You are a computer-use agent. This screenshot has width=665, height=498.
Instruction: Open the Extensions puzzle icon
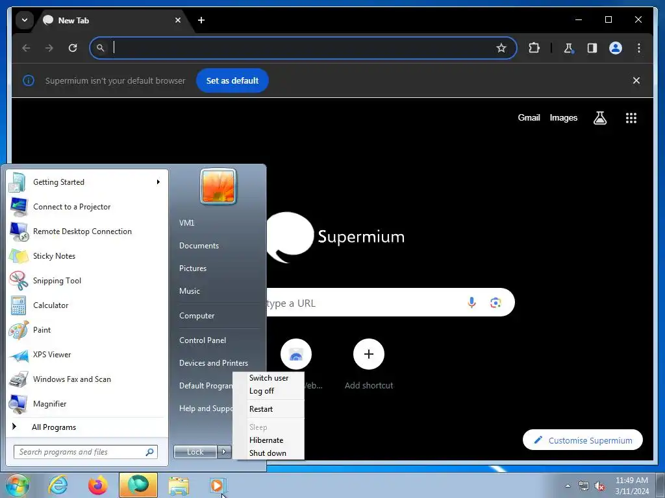tap(534, 48)
